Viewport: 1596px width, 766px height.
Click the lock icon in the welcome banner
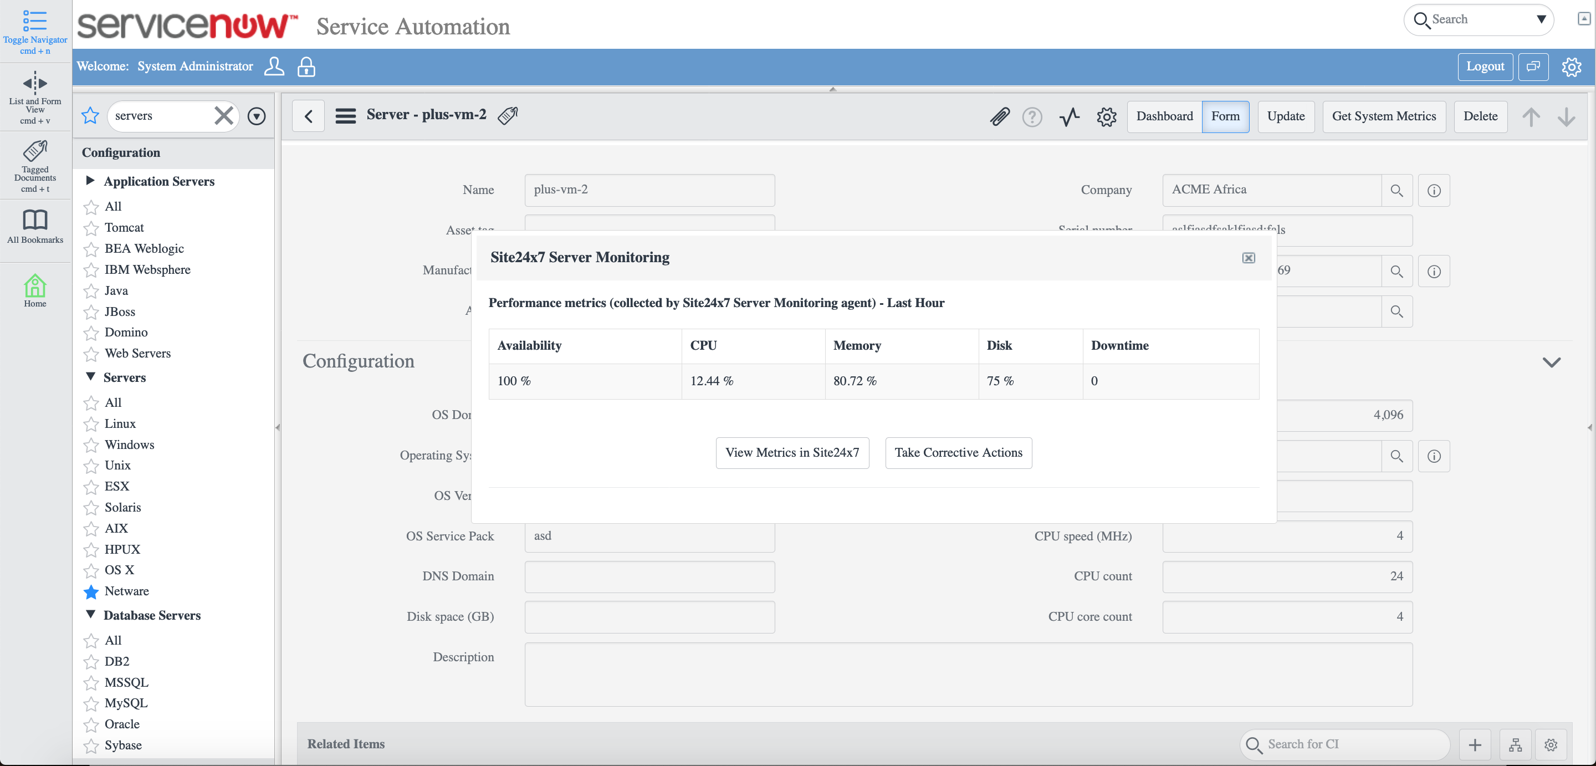click(306, 67)
